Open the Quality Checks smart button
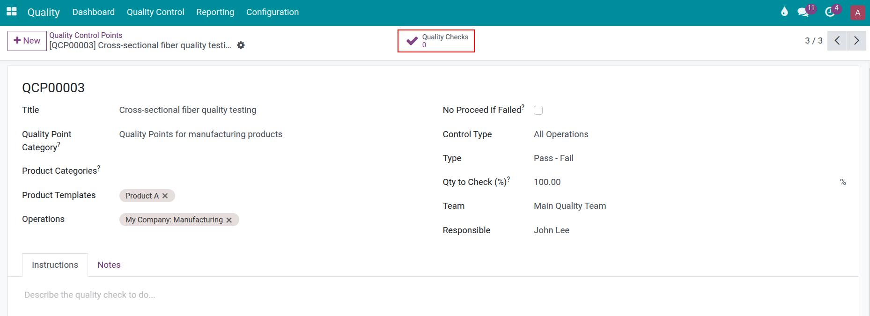This screenshot has width=870, height=316. (436, 41)
